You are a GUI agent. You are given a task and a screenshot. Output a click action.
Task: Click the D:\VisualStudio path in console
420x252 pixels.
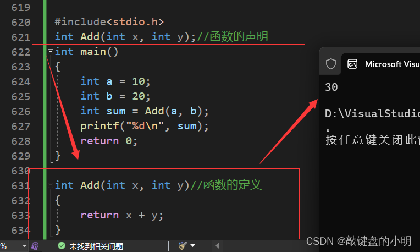point(372,114)
